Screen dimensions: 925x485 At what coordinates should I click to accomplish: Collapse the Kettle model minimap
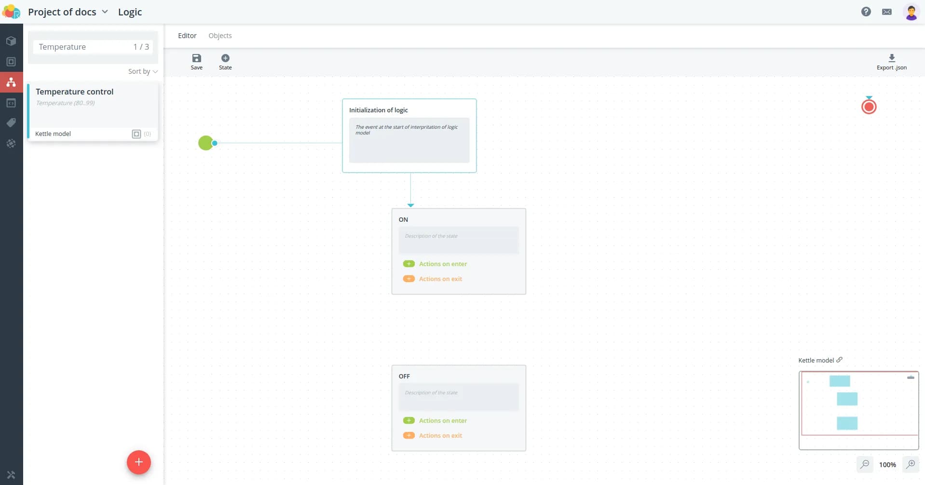(911, 377)
